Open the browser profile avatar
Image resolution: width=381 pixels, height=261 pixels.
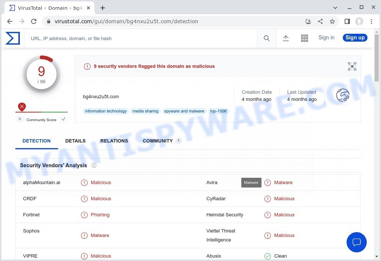click(359, 21)
